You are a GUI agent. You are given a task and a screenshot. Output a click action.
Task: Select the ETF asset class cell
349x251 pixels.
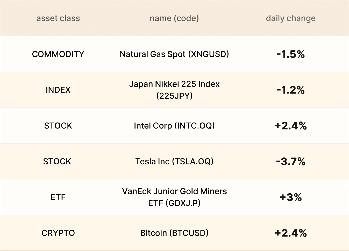58,197
